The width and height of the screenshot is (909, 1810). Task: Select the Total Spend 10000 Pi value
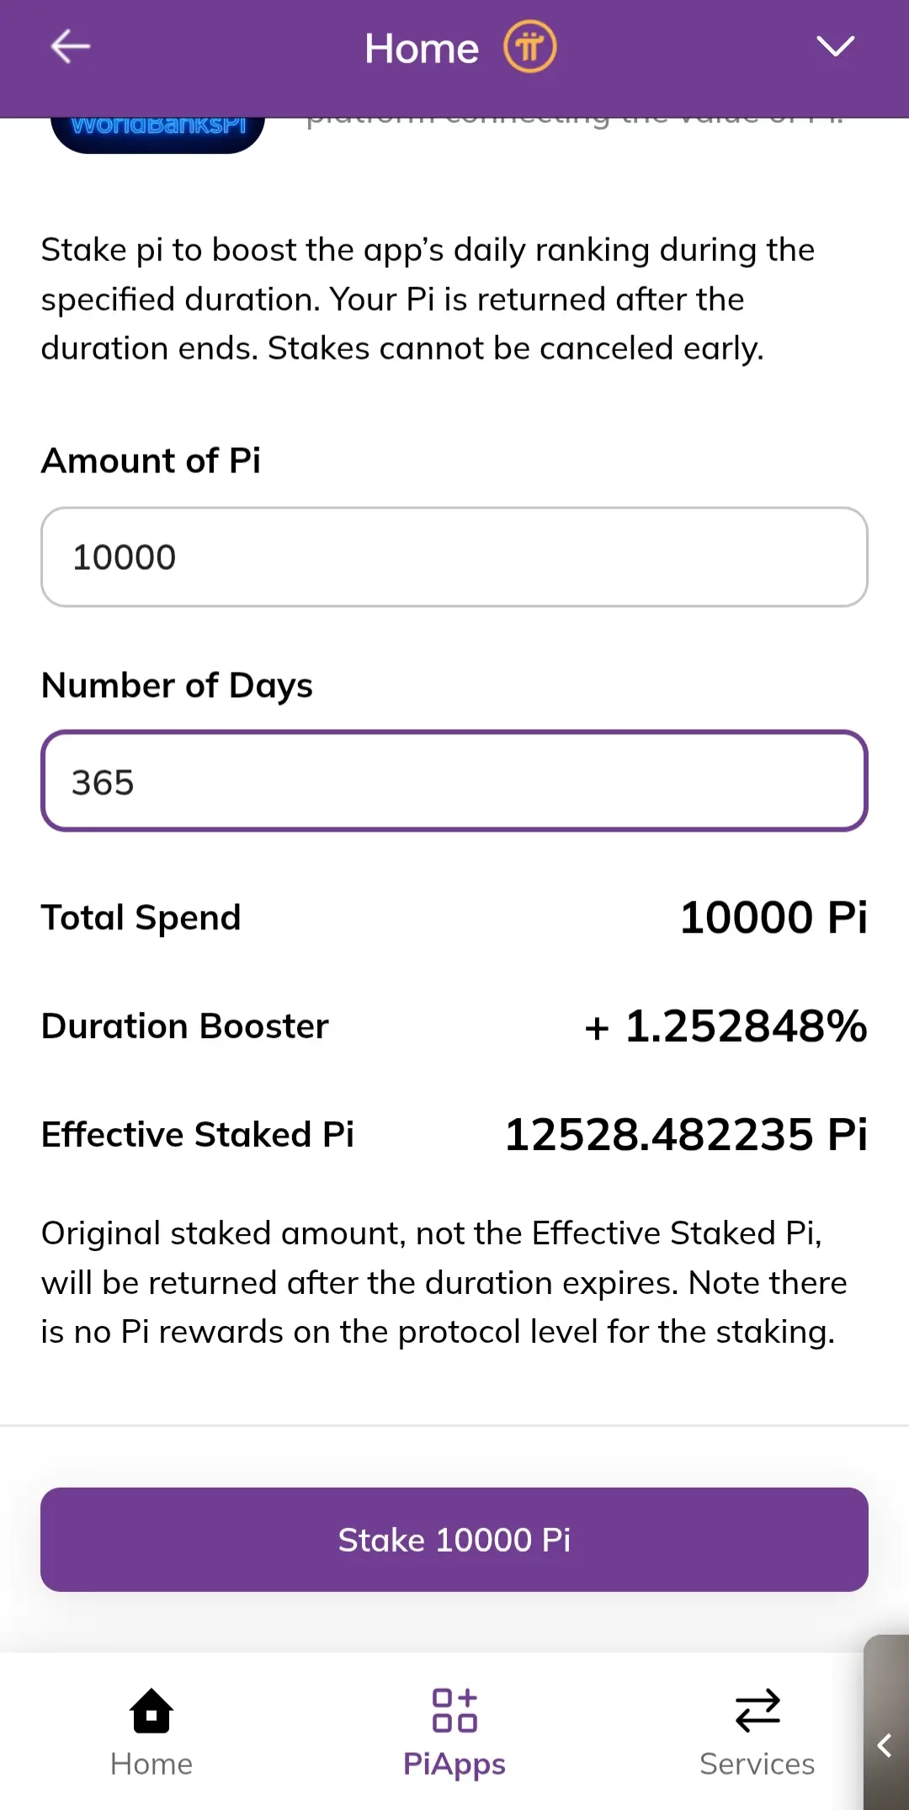tap(773, 918)
